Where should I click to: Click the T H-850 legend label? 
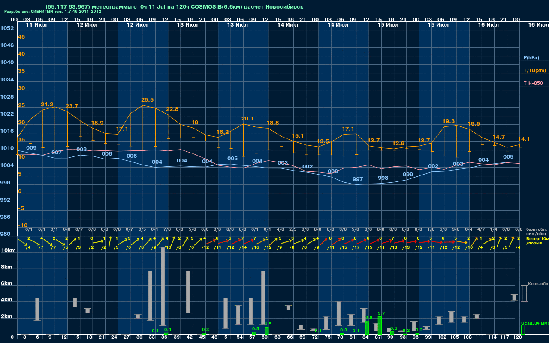(x=533, y=83)
